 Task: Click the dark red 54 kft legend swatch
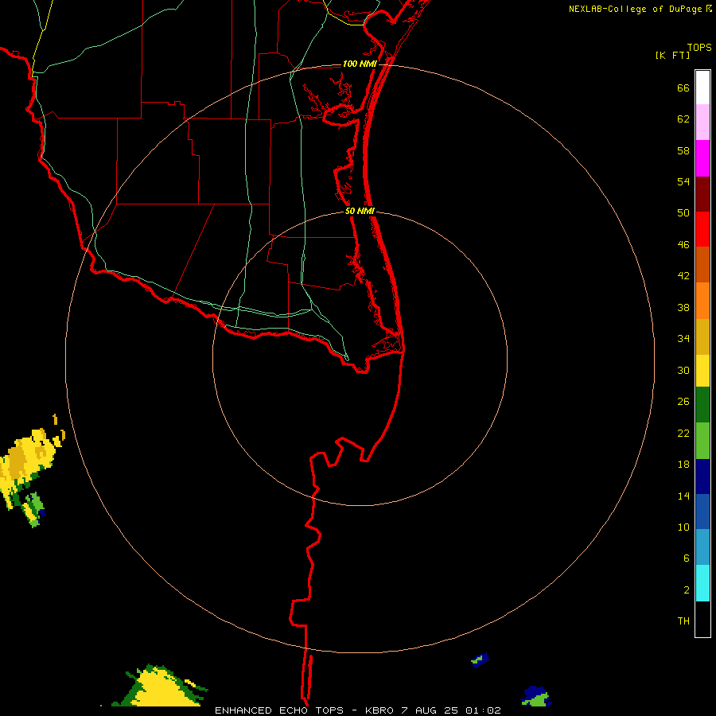[x=702, y=195]
